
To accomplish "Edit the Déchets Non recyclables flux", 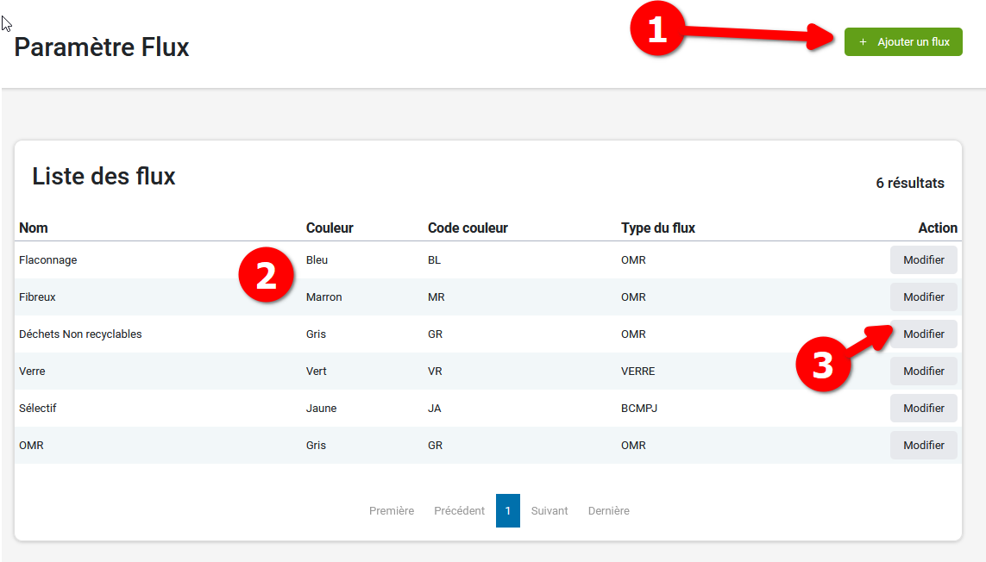I will pos(925,334).
